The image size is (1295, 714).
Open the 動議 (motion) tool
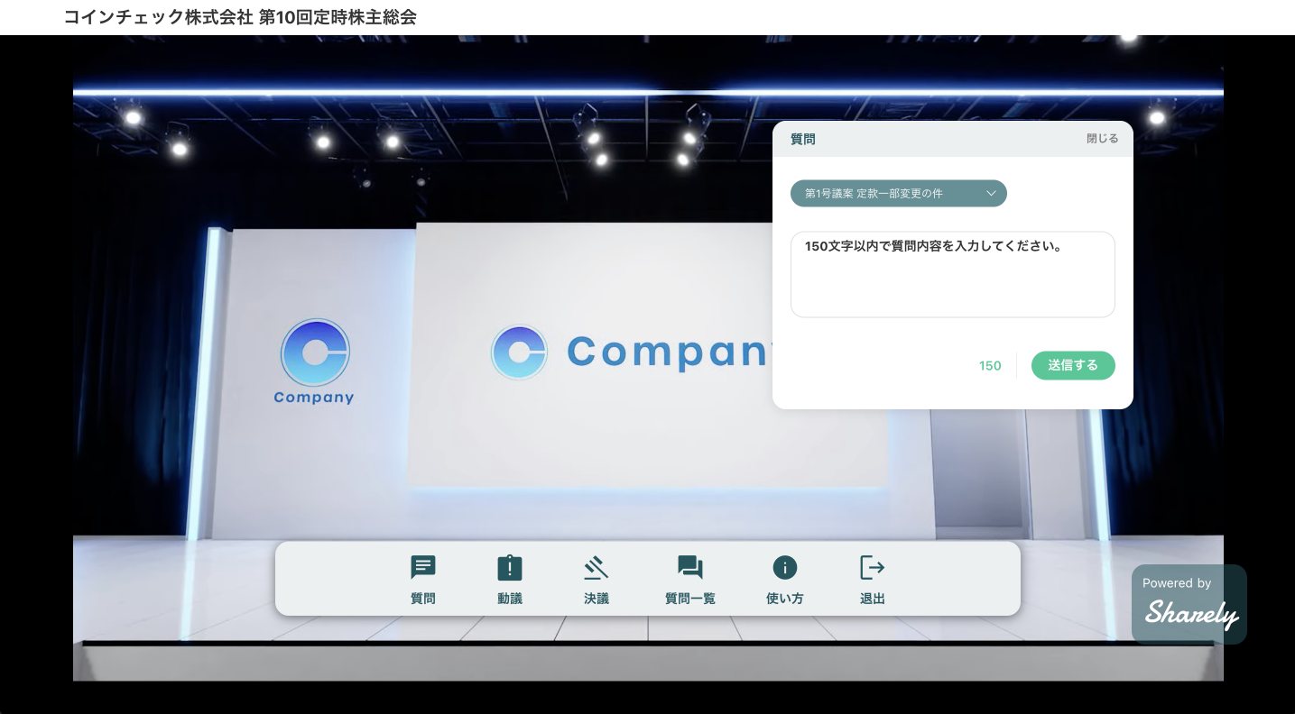(x=509, y=580)
